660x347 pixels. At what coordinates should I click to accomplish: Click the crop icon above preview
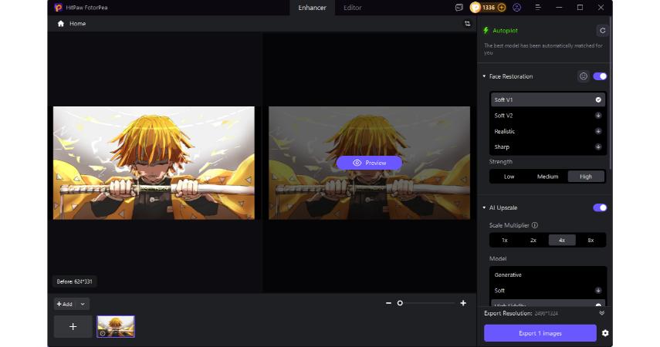[467, 24]
